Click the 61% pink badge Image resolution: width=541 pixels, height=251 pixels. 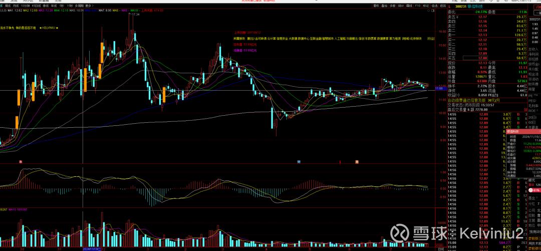[535, 190]
